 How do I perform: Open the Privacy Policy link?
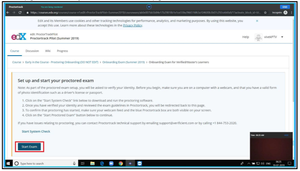(x=133, y=25)
